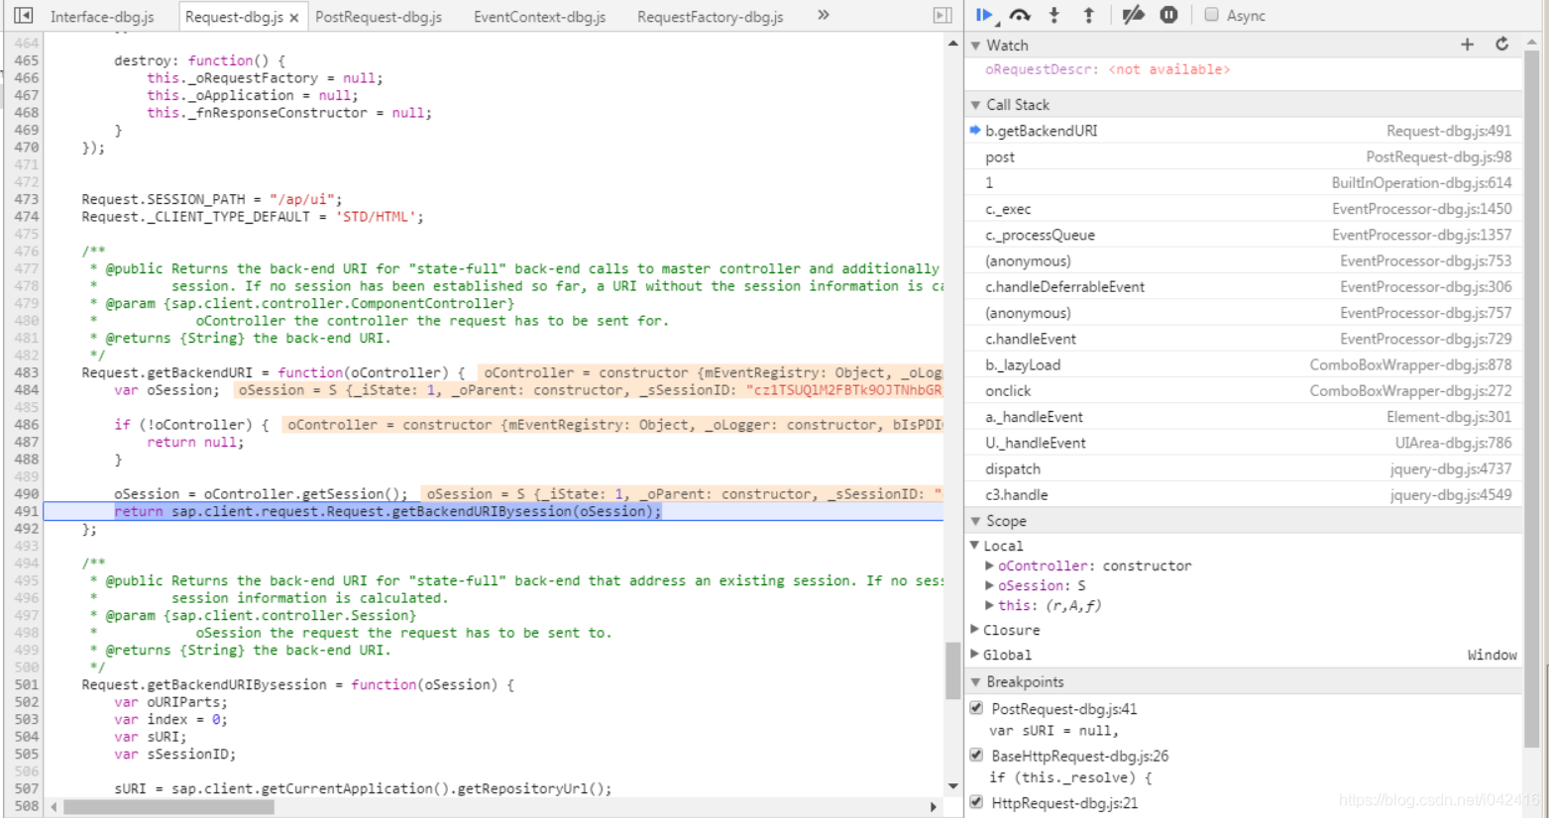Uncheck BaseHttpRequest-dbg.js:26 breakpoint
The image size is (1549, 818).
(977, 755)
